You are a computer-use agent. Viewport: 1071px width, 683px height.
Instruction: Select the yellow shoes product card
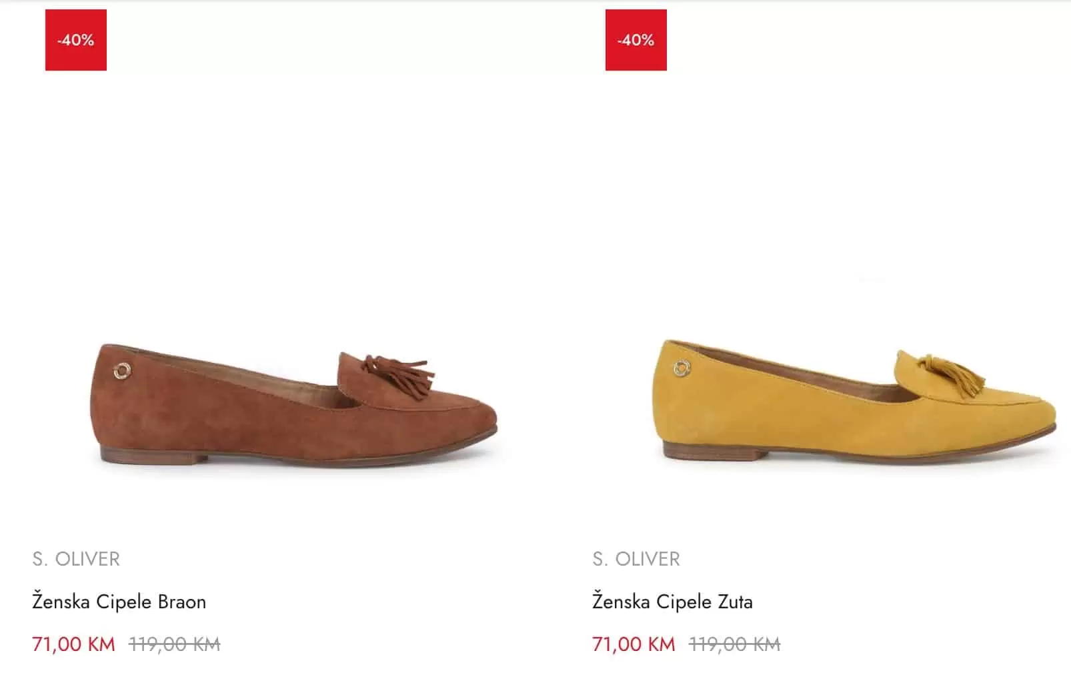pos(827,333)
